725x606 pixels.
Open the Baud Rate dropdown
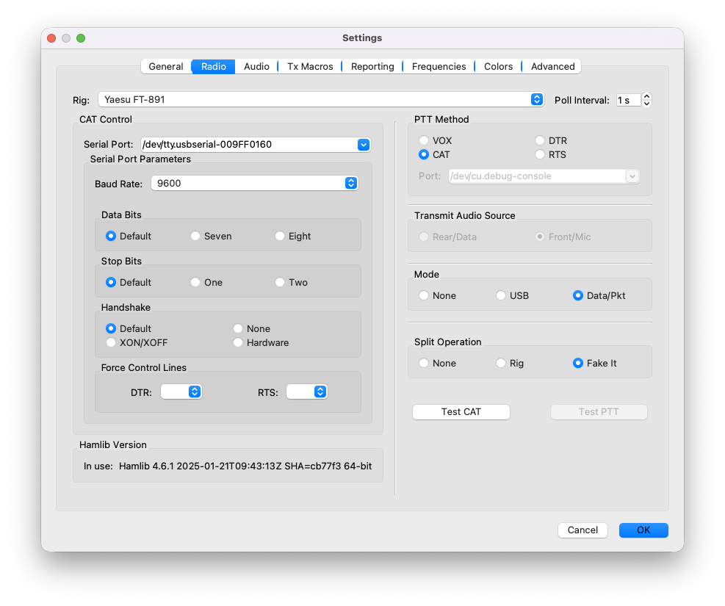351,183
